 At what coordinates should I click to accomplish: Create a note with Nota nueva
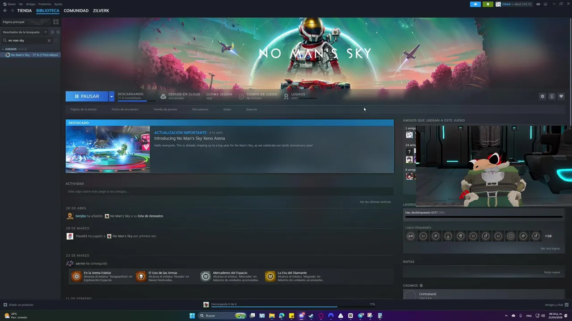(x=552, y=272)
